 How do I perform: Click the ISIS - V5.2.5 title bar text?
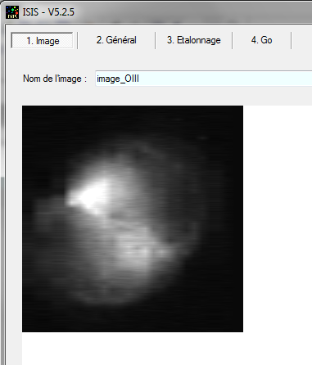(48, 12)
